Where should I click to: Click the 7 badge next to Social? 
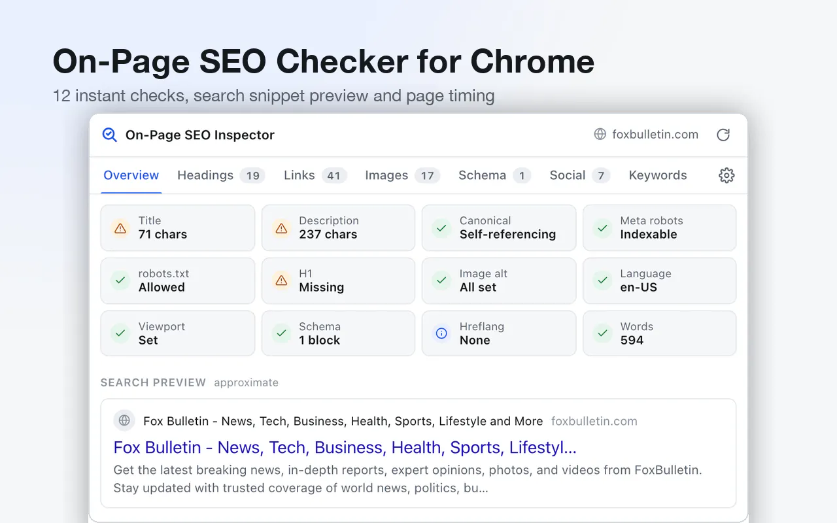(x=601, y=175)
